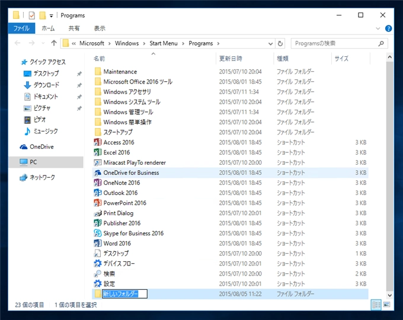
Task: Expand breadcrumb chevron after Programs
Action: click(x=218, y=43)
